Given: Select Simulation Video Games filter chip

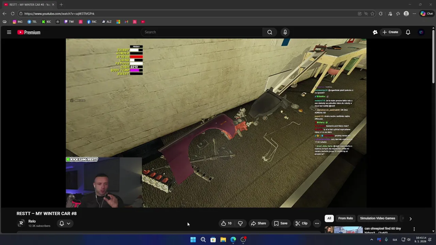Looking at the screenshot, I should [x=377, y=218].
